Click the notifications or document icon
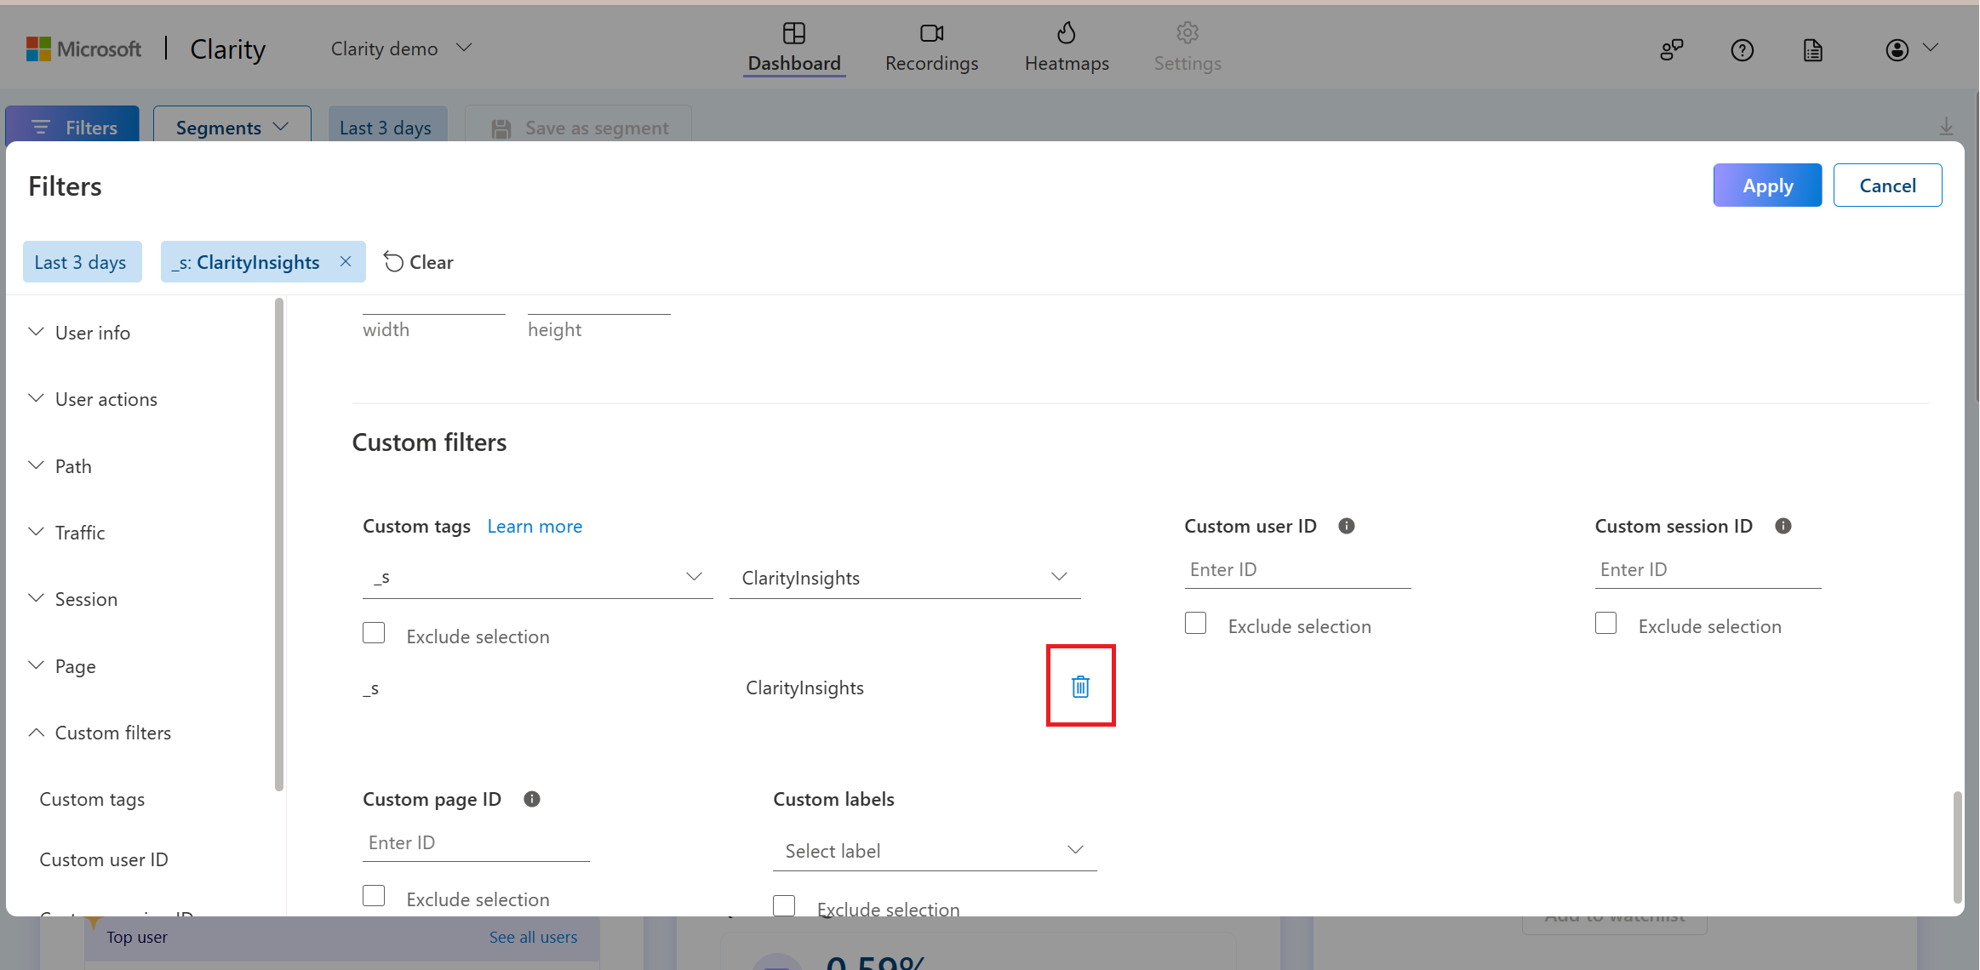 [1813, 49]
